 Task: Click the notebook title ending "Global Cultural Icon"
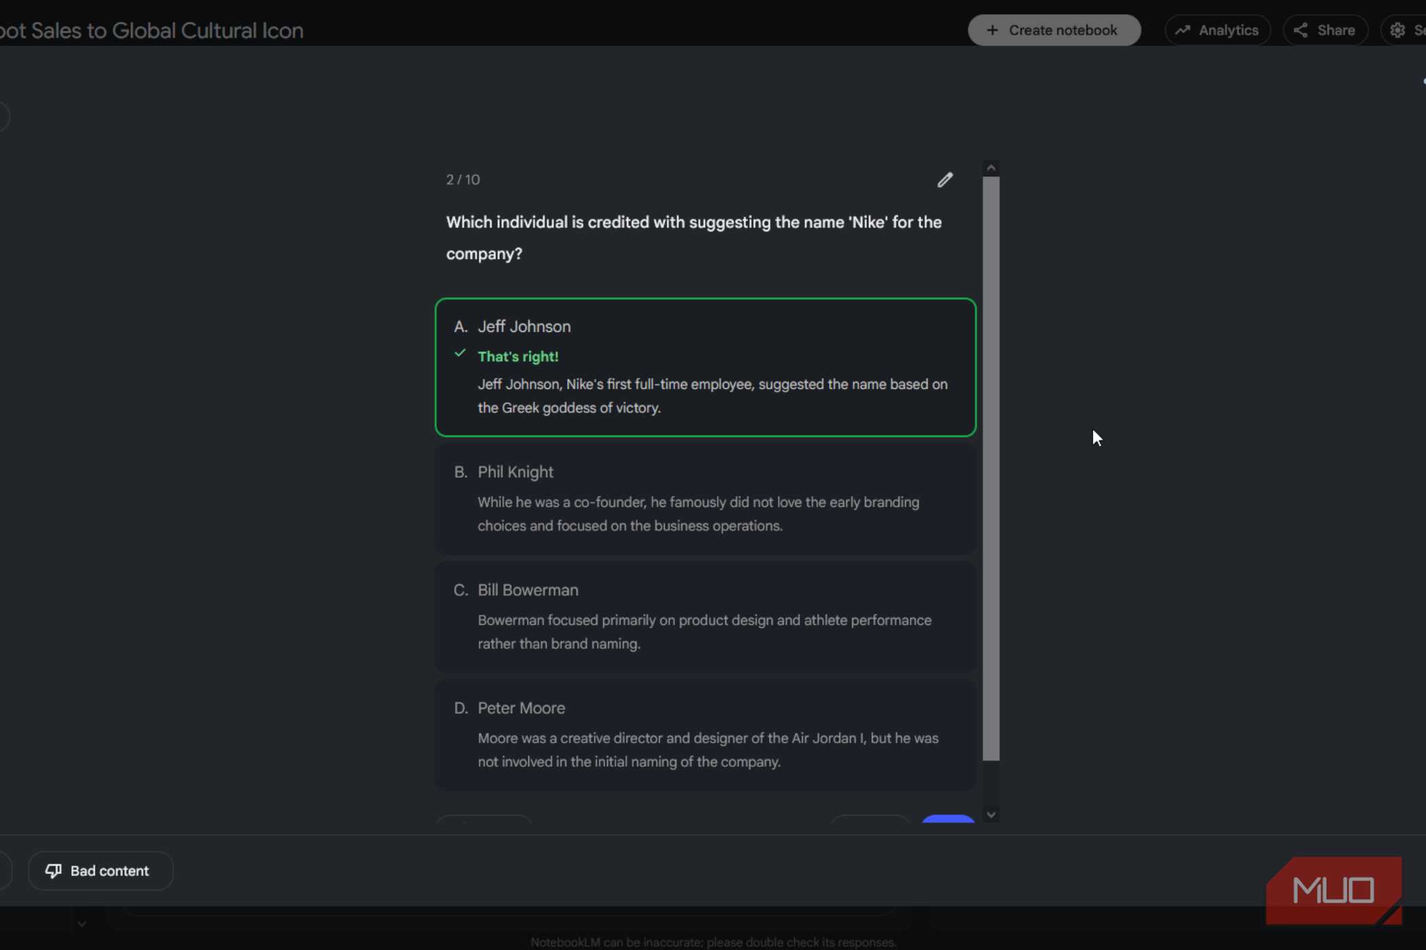(x=151, y=31)
